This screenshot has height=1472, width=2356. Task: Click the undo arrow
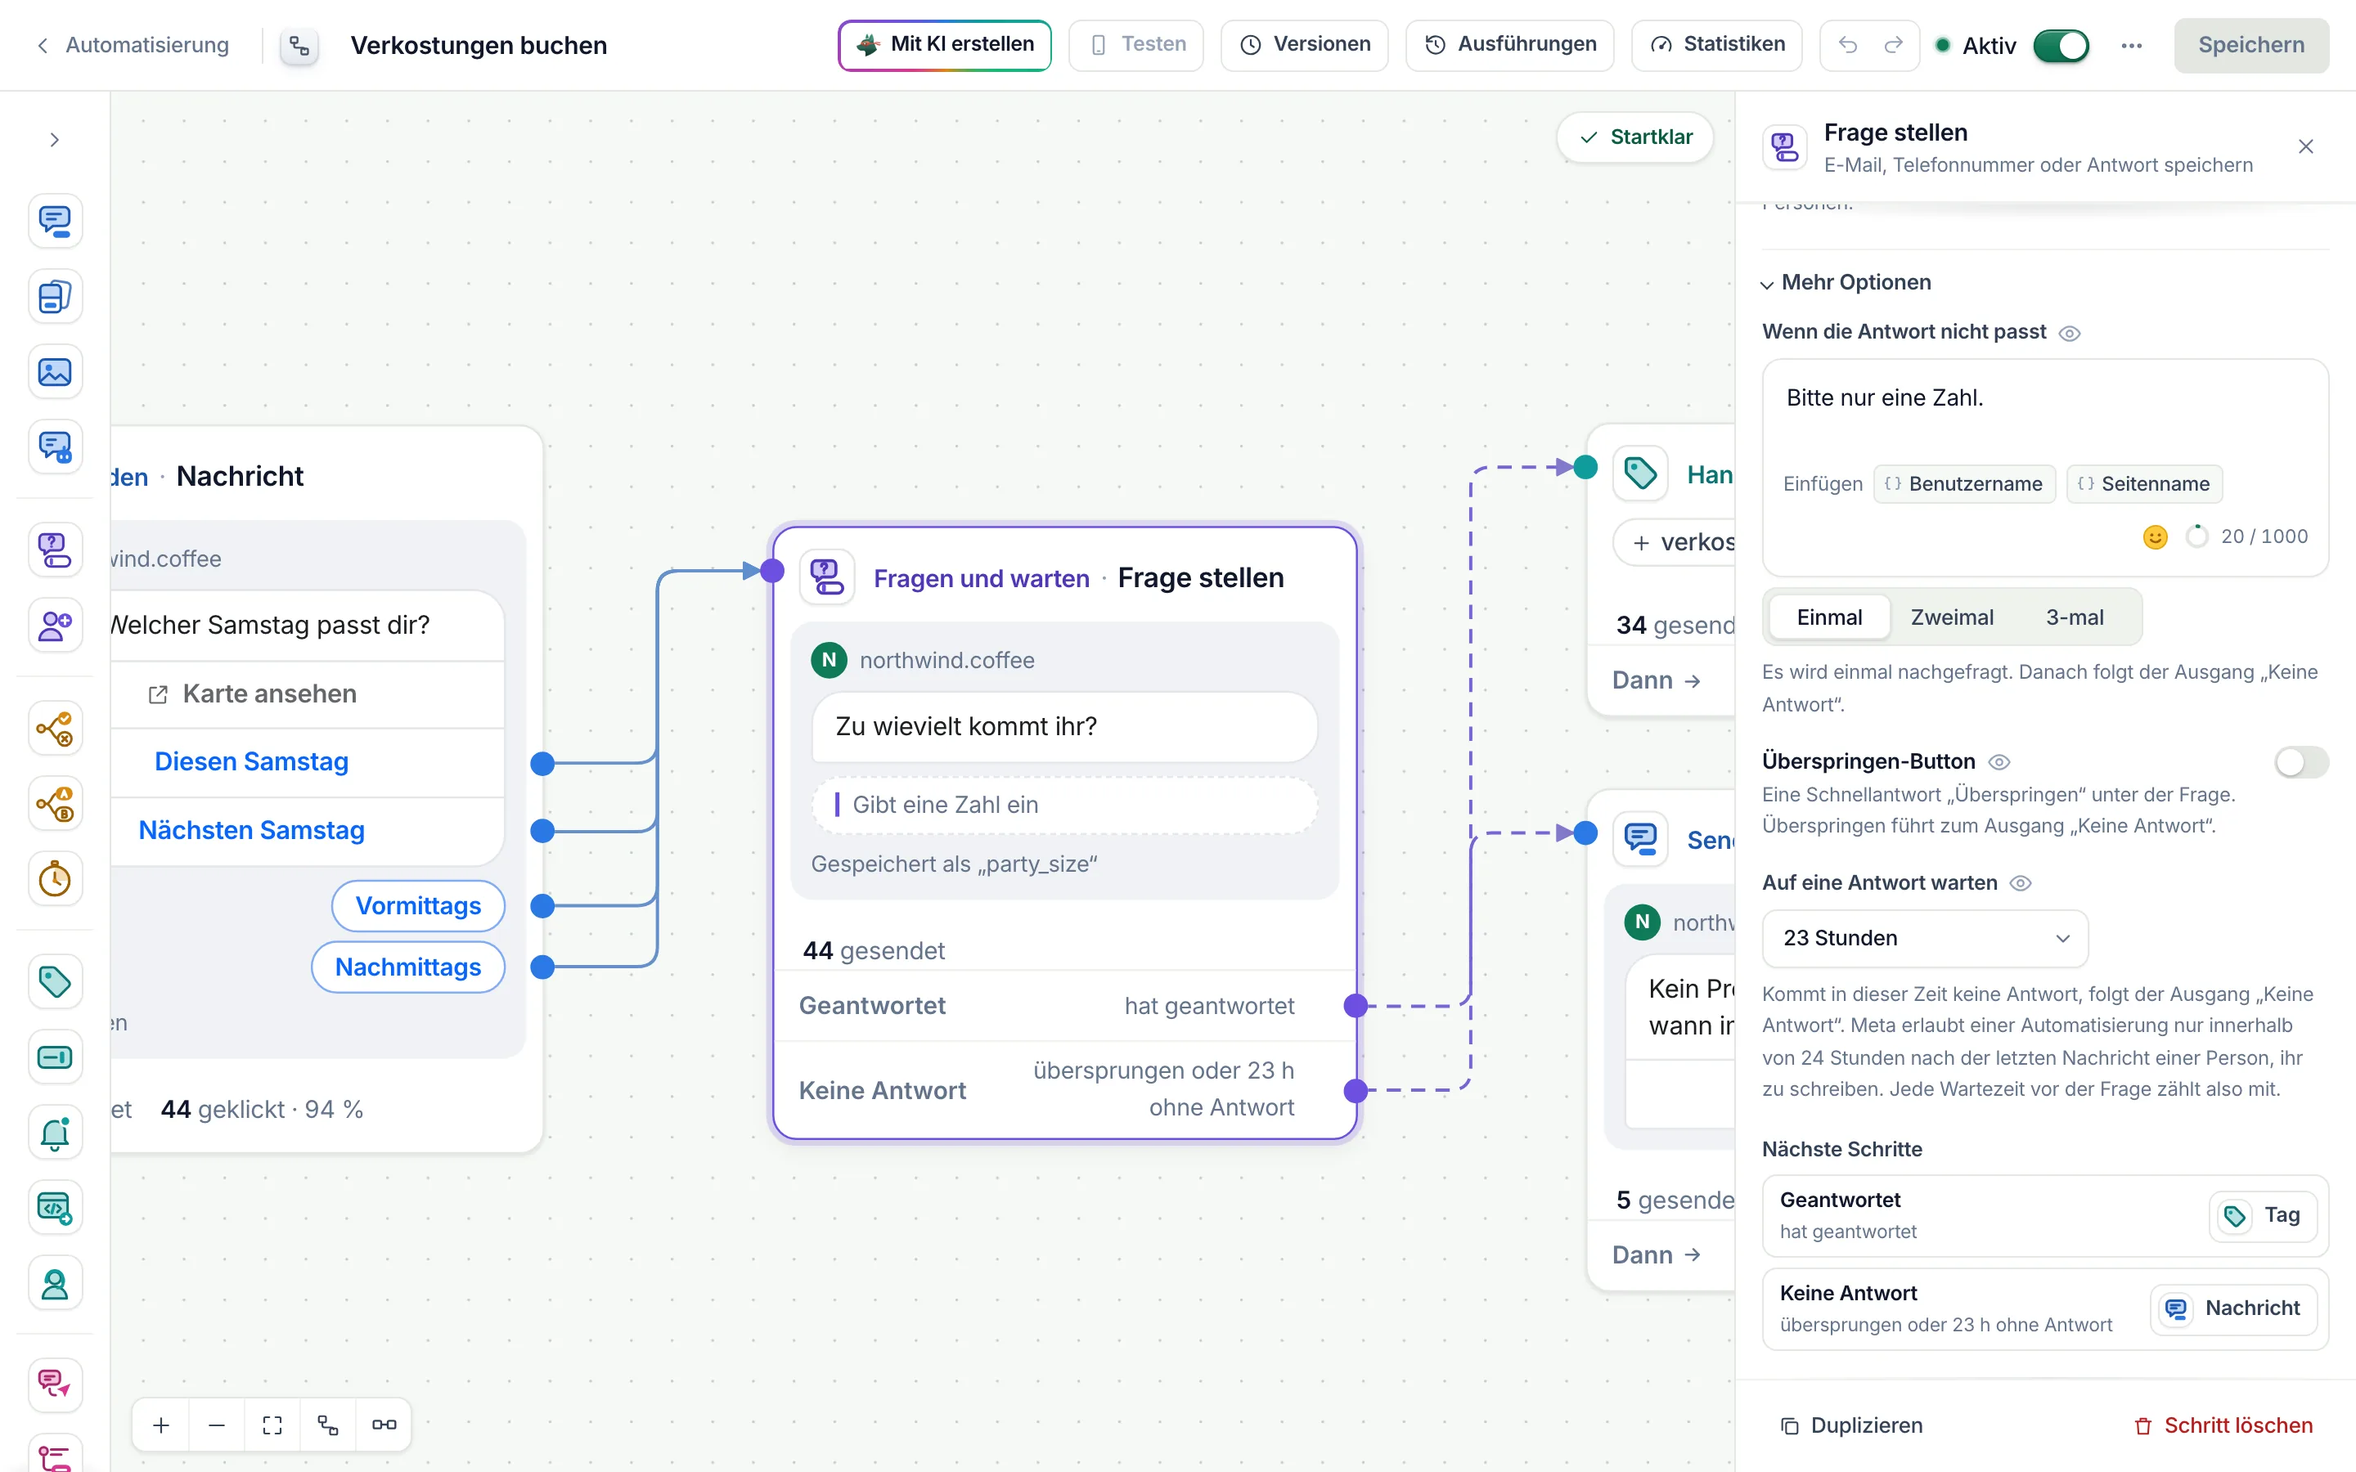click(x=1848, y=45)
